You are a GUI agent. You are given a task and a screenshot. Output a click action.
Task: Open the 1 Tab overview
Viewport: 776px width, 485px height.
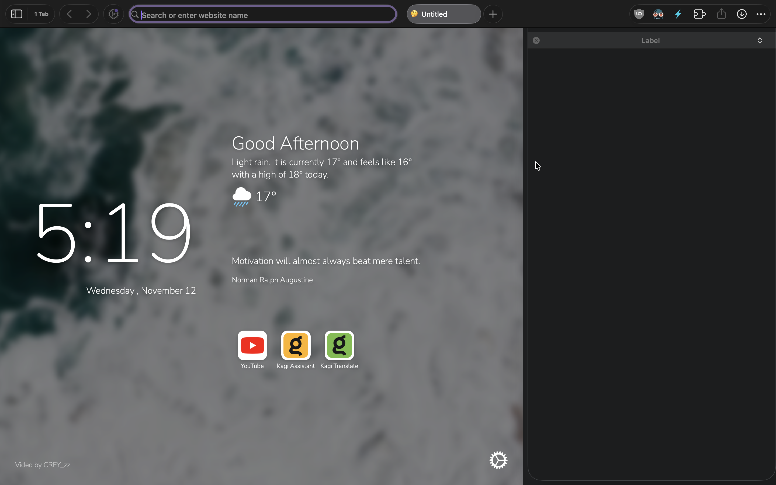coord(41,14)
